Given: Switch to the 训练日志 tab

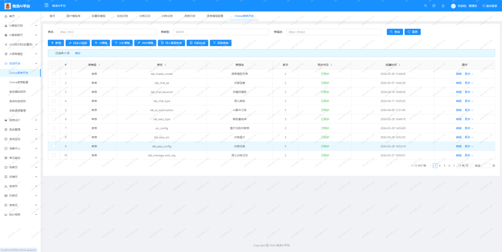Looking at the screenshot, I should tap(145, 16).
